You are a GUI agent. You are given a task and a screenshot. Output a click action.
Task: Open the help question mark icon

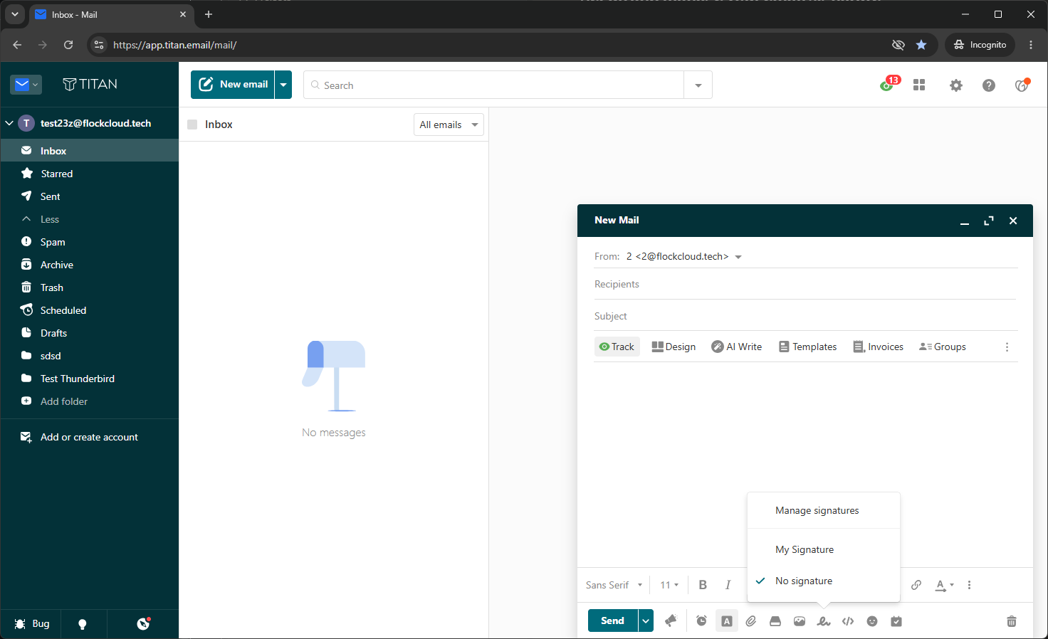click(989, 85)
